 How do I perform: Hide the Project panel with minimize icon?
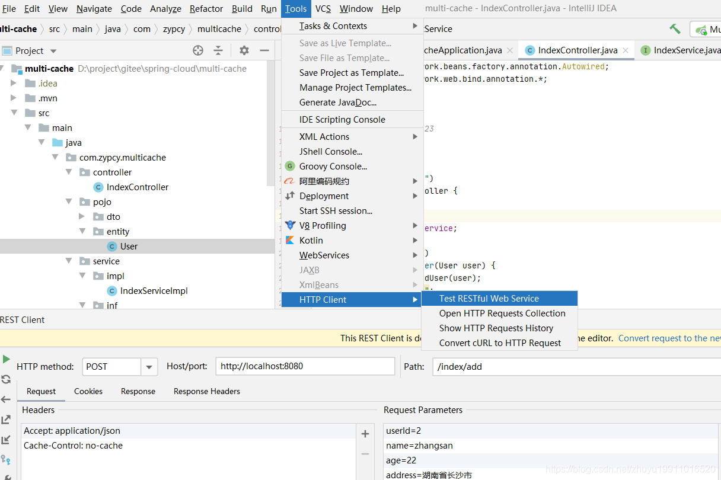tap(264, 50)
